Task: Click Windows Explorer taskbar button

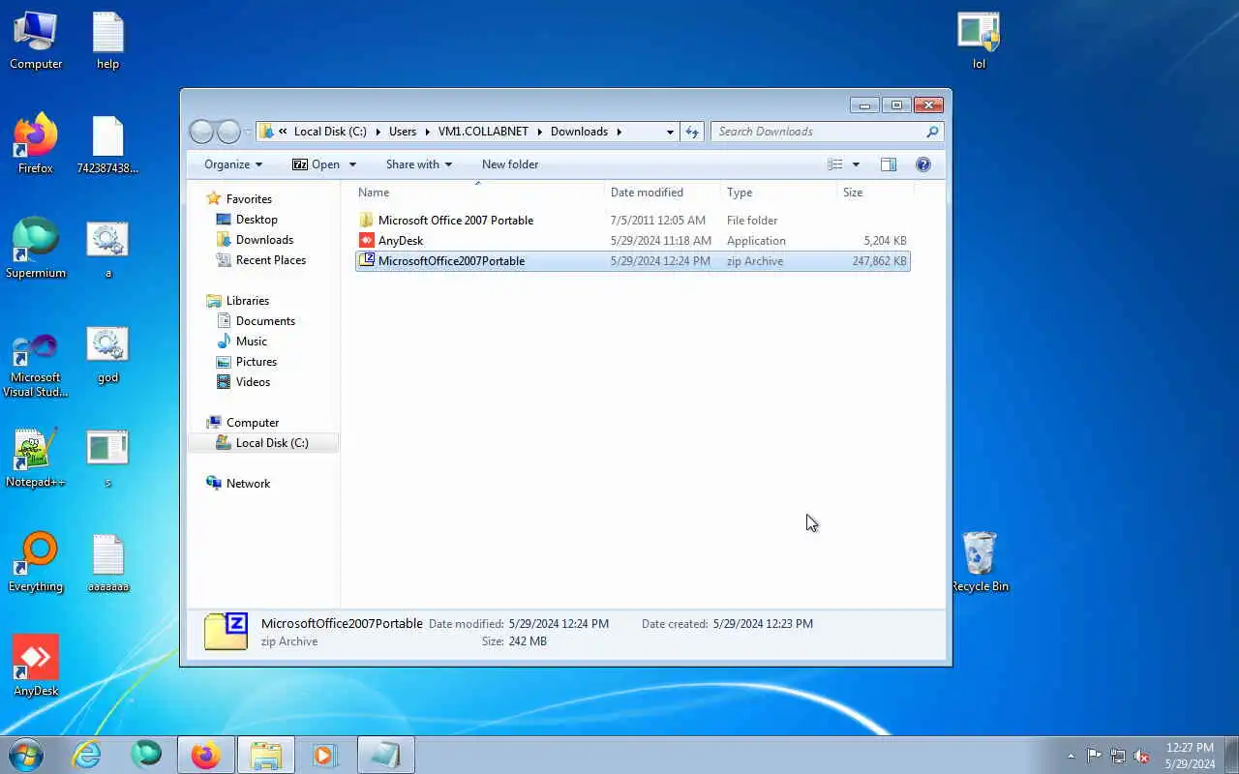Action: [x=265, y=755]
